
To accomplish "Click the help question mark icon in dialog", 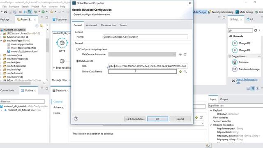I will click(x=76, y=119).
